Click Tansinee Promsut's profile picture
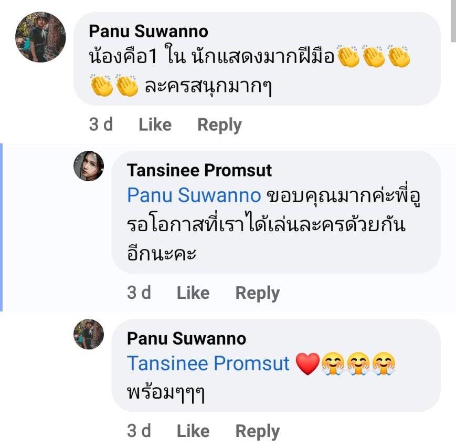This screenshot has height=447, width=456. [x=89, y=166]
